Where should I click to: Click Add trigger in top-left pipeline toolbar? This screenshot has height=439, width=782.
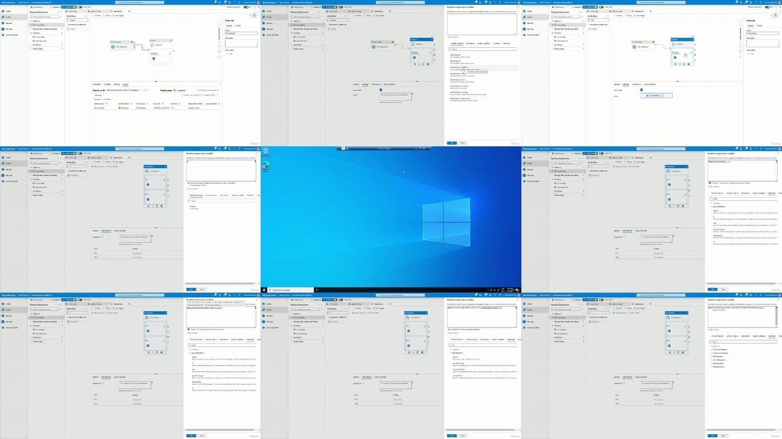coord(119,16)
